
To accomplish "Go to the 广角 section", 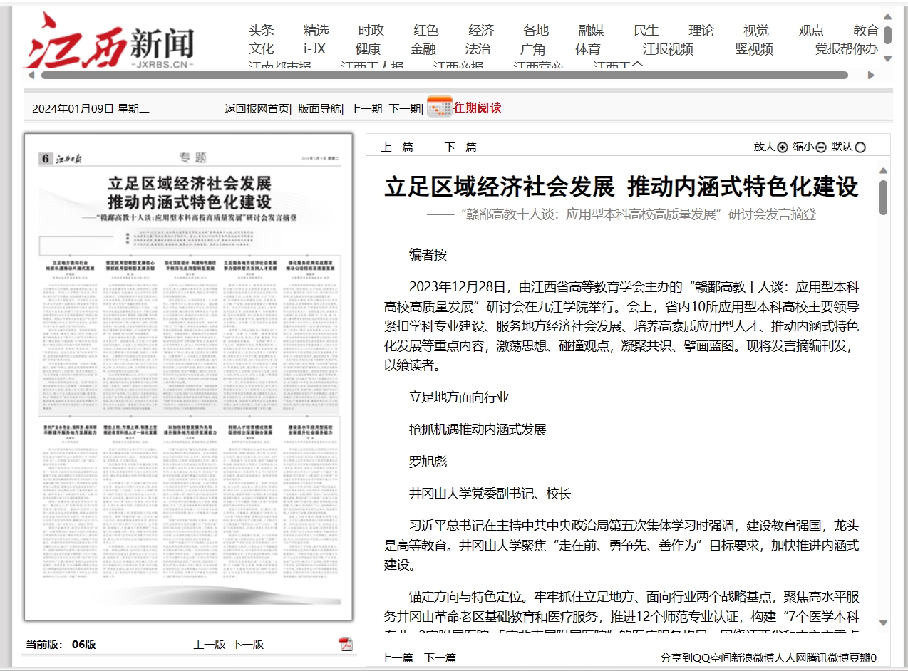I will coord(533,49).
